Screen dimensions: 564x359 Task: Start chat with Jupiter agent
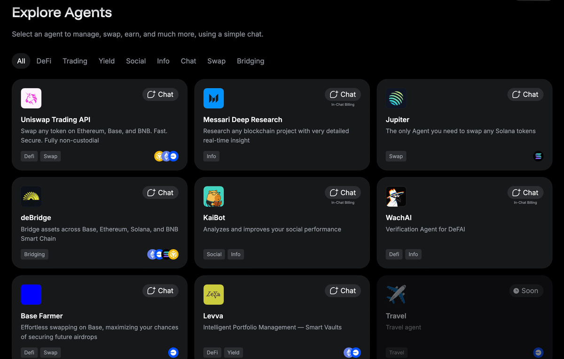525,94
